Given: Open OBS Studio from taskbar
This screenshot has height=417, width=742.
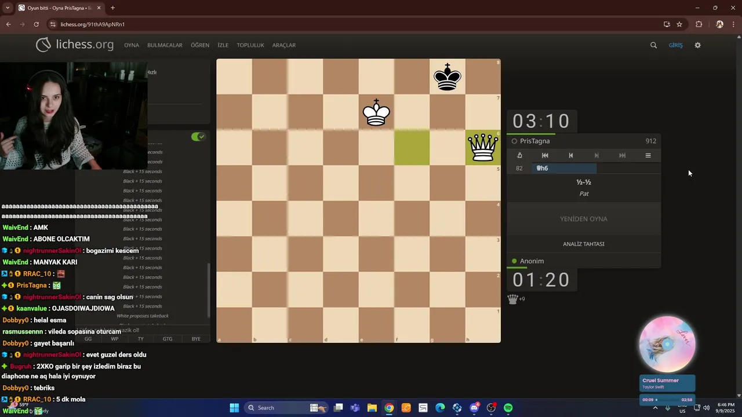Looking at the screenshot, I should click(x=491, y=408).
